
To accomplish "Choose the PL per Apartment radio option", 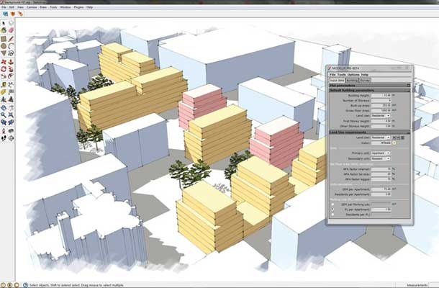I will click(x=332, y=210).
